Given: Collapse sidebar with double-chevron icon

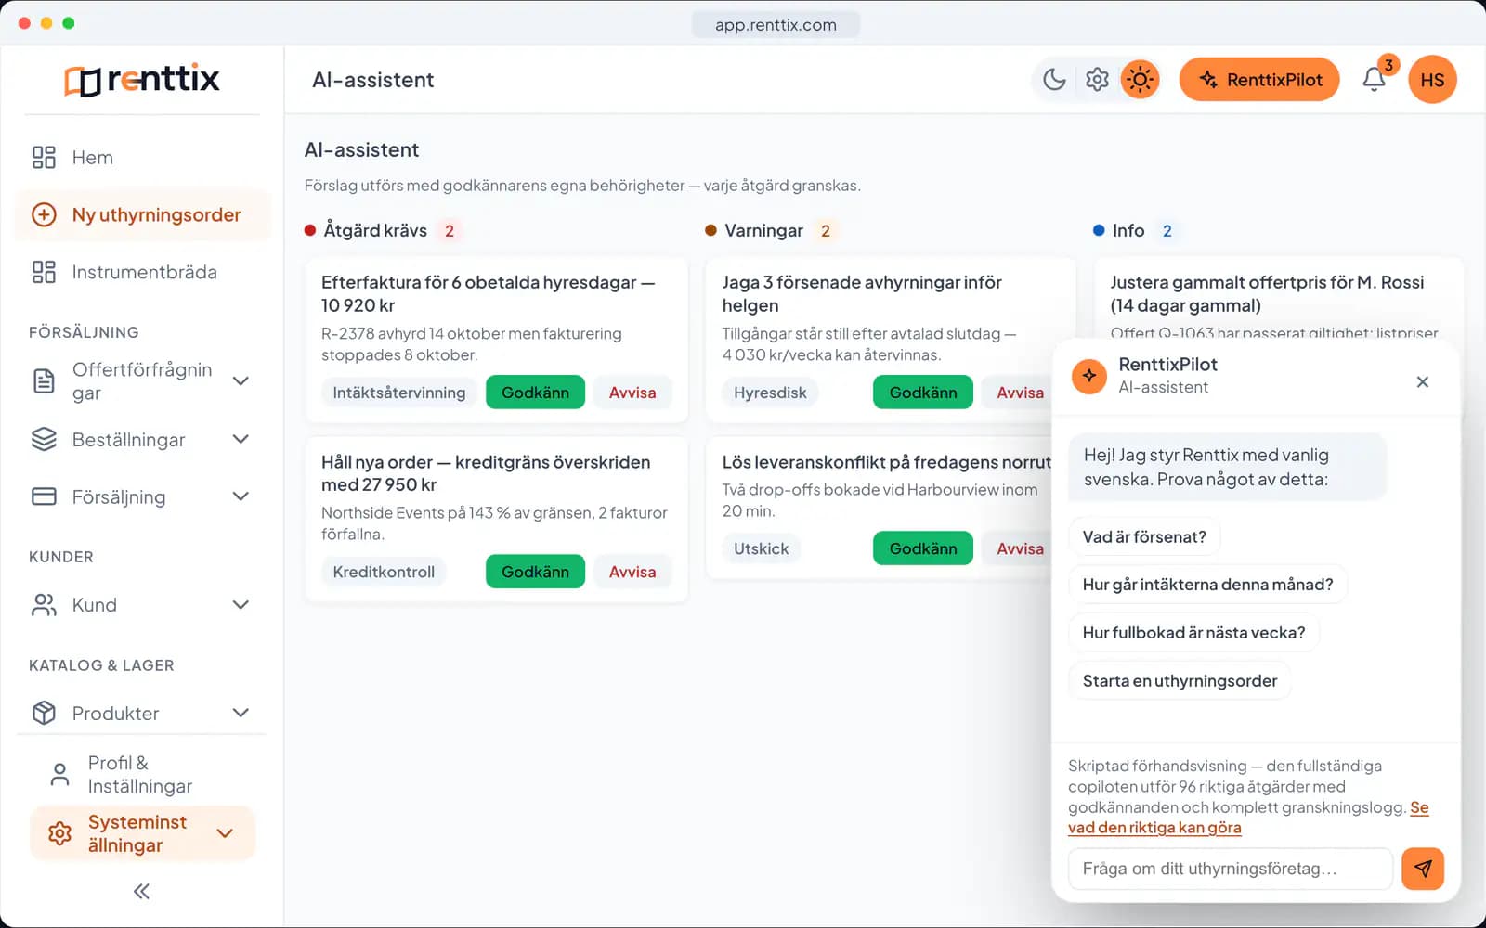Looking at the screenshot, I should click(x=141, y=891).
